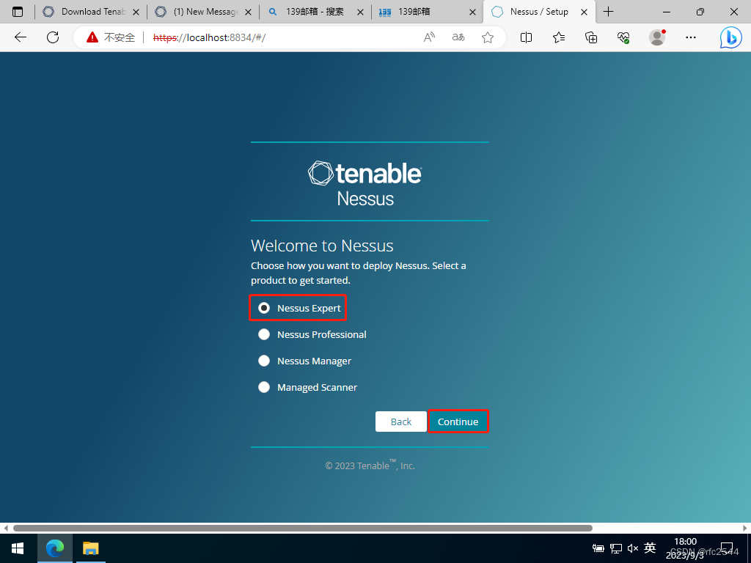Reload the page with refresh icon
The height and width of the screenshot is (563, 751).
click(x=53, y=37)
